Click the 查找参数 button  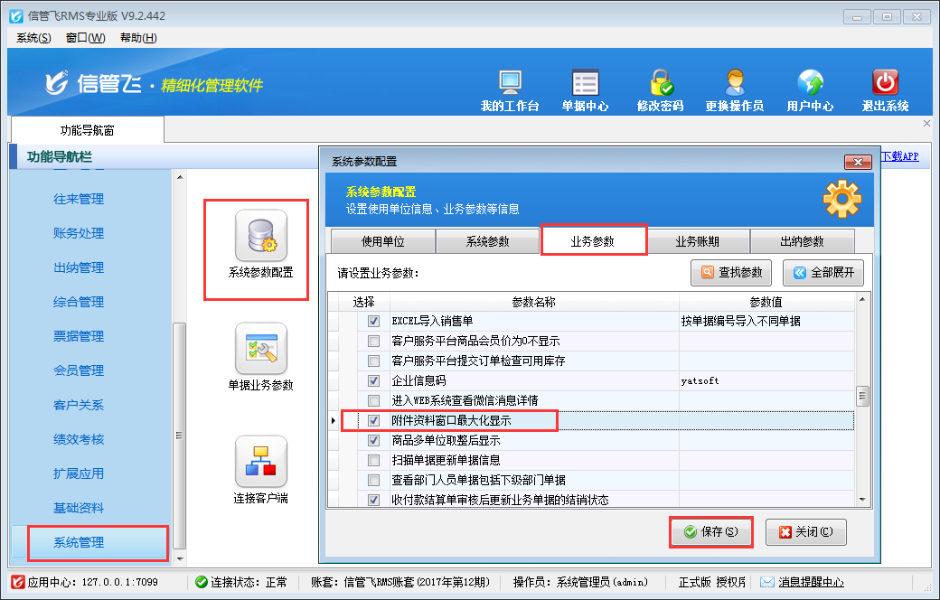pyautogui.click(x=731, y=272)
